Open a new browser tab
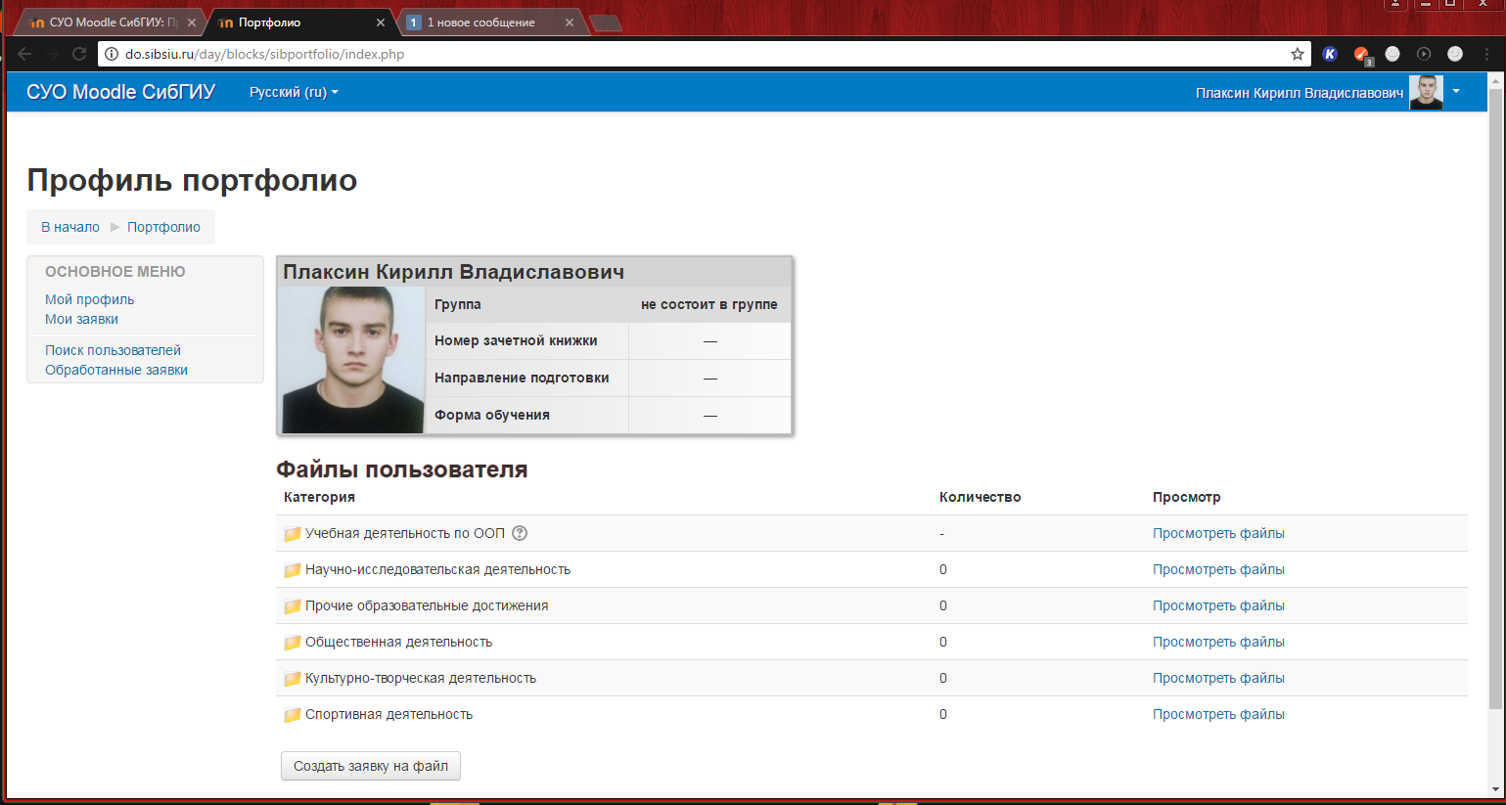Image resolution: width=1506 pixels, height=805 pixels. [606, 23]
